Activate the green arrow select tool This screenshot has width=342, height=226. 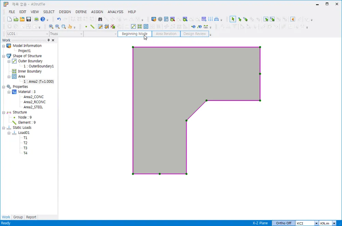[x=233, y=19]
